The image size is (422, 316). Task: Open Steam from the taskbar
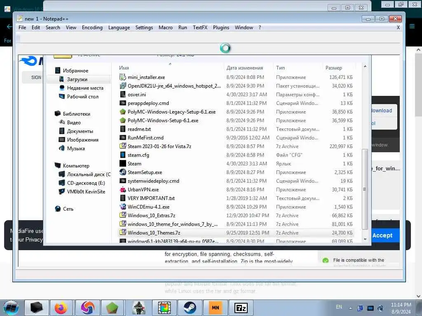point(190,308)
